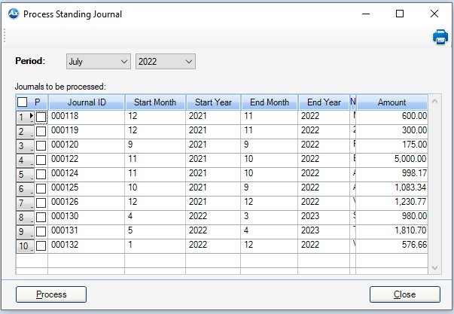Select row header number 4

(25, 160)
